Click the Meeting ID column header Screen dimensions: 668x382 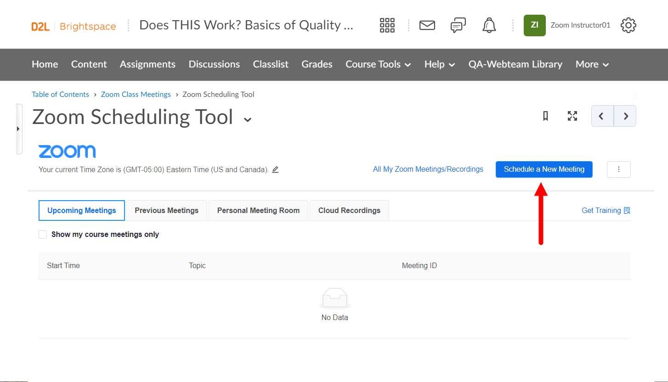pos(419,266)
